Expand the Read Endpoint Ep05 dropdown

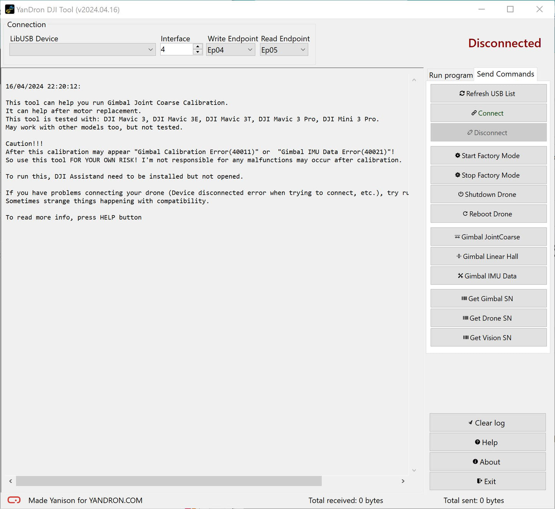coord(284,50)
